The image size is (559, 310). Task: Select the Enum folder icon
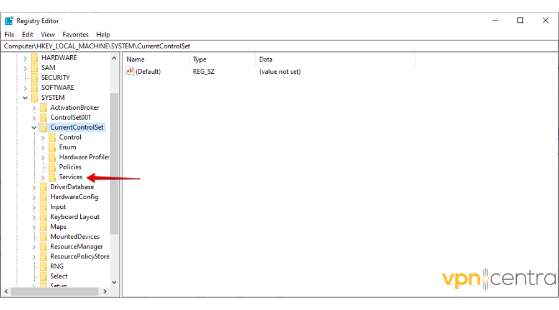[x=52, y=148]
